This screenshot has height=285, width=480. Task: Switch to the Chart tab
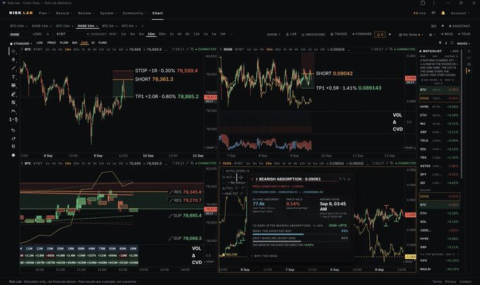click(x=157, y=13)
